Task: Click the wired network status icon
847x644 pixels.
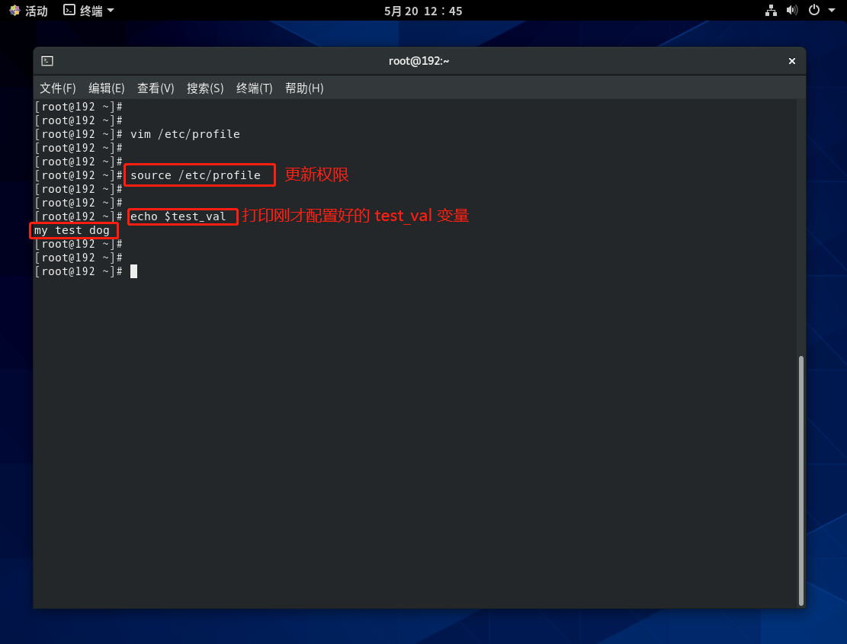Action: [771, 11]
